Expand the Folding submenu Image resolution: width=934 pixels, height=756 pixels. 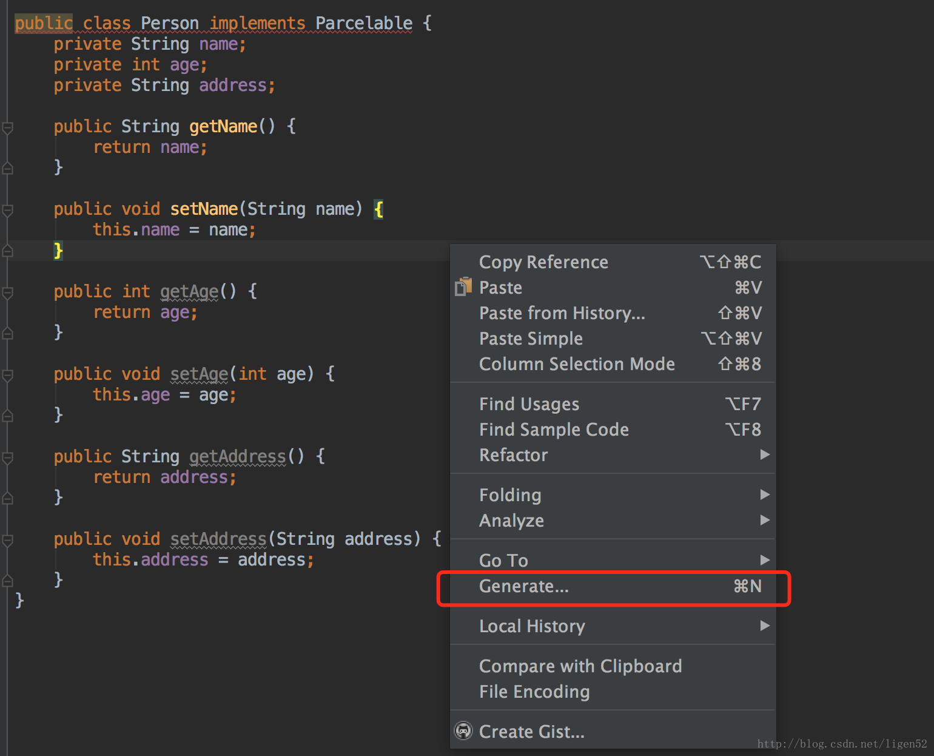pos(613,495)
